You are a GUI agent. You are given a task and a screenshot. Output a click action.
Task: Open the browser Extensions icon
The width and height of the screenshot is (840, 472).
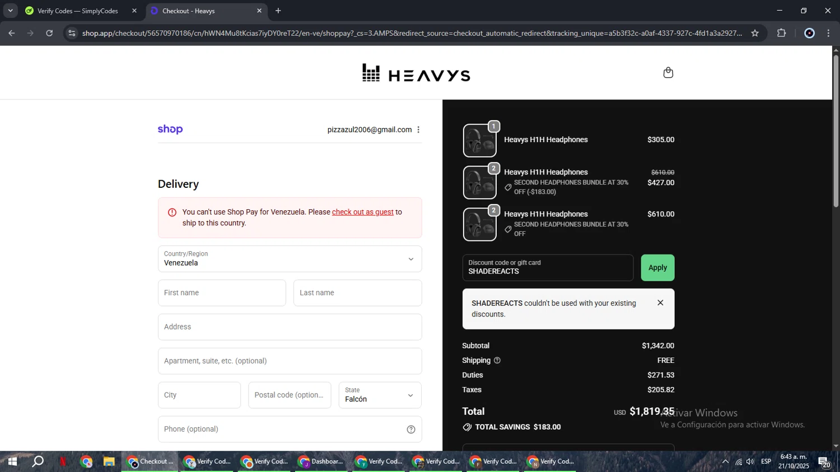click(x=782, y=33)
